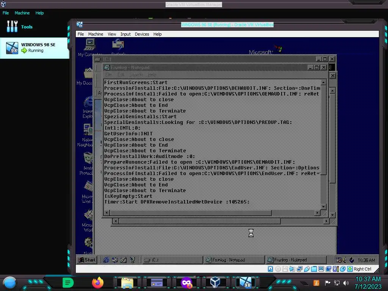
Task: Open green notes app in host taskbar
Action: click(x=68, y=283)
